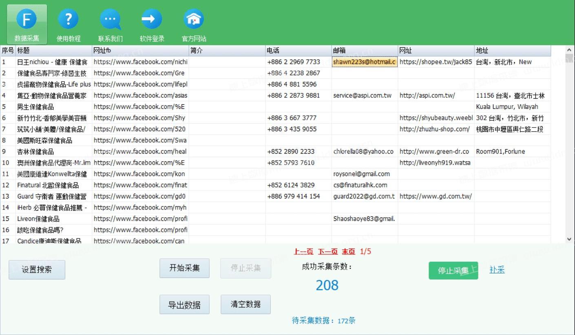Click the green 停止采集 button
Image resolution: width=575 pixels, height=335 pixels.
pyautogui.click(x=453, y=270)
